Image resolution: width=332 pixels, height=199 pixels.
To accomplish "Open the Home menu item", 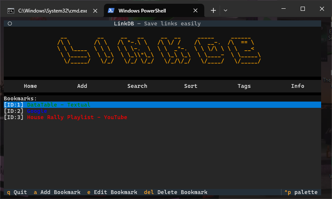I will click(30, 86).
